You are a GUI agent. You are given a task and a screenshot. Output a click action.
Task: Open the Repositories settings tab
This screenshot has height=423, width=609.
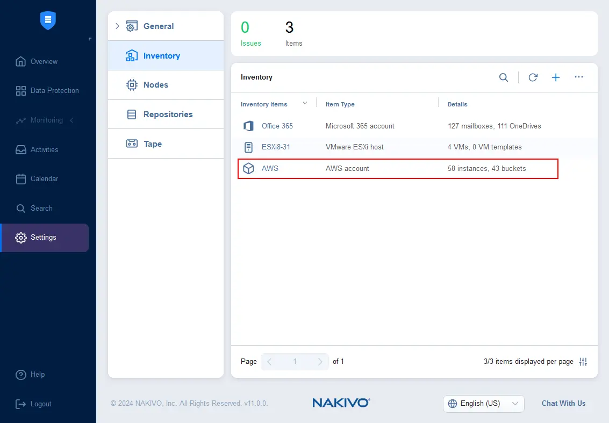click(166, 114)
